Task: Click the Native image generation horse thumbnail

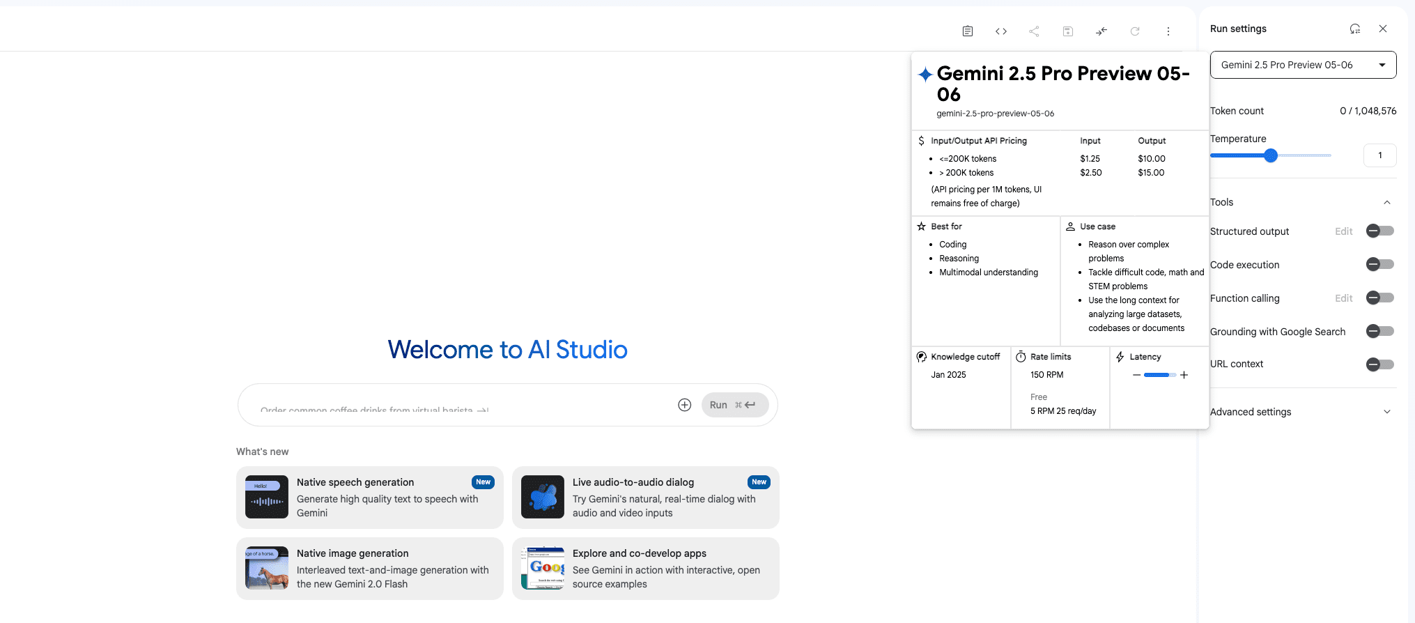Action: click(x=267, y=568)
